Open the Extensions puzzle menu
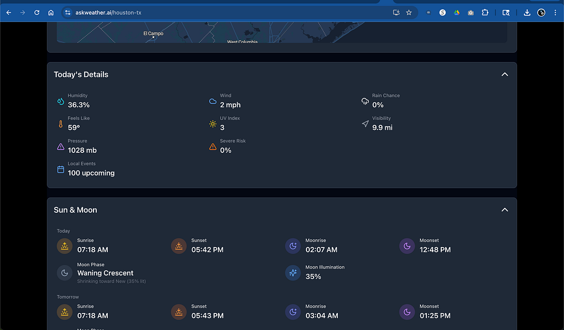The image size is (564, 330). 485,13
